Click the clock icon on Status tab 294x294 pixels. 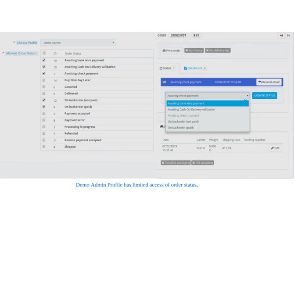coord(161,68)
